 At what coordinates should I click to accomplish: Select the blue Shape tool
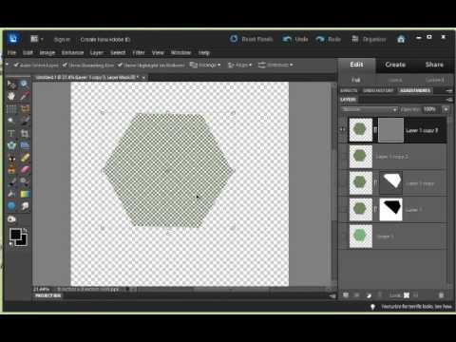coord(11,206)
